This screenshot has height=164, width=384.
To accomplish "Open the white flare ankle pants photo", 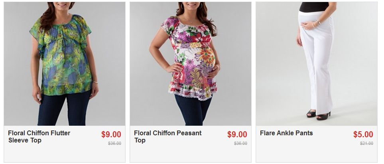I will point(316,64).
